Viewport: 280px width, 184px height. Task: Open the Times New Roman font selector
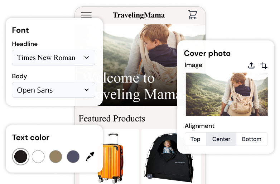click(x=53, y=58)
